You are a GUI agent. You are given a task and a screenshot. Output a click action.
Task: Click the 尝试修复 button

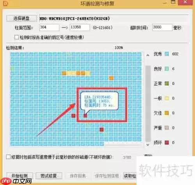pyautogui.click(x=49, y=176)
